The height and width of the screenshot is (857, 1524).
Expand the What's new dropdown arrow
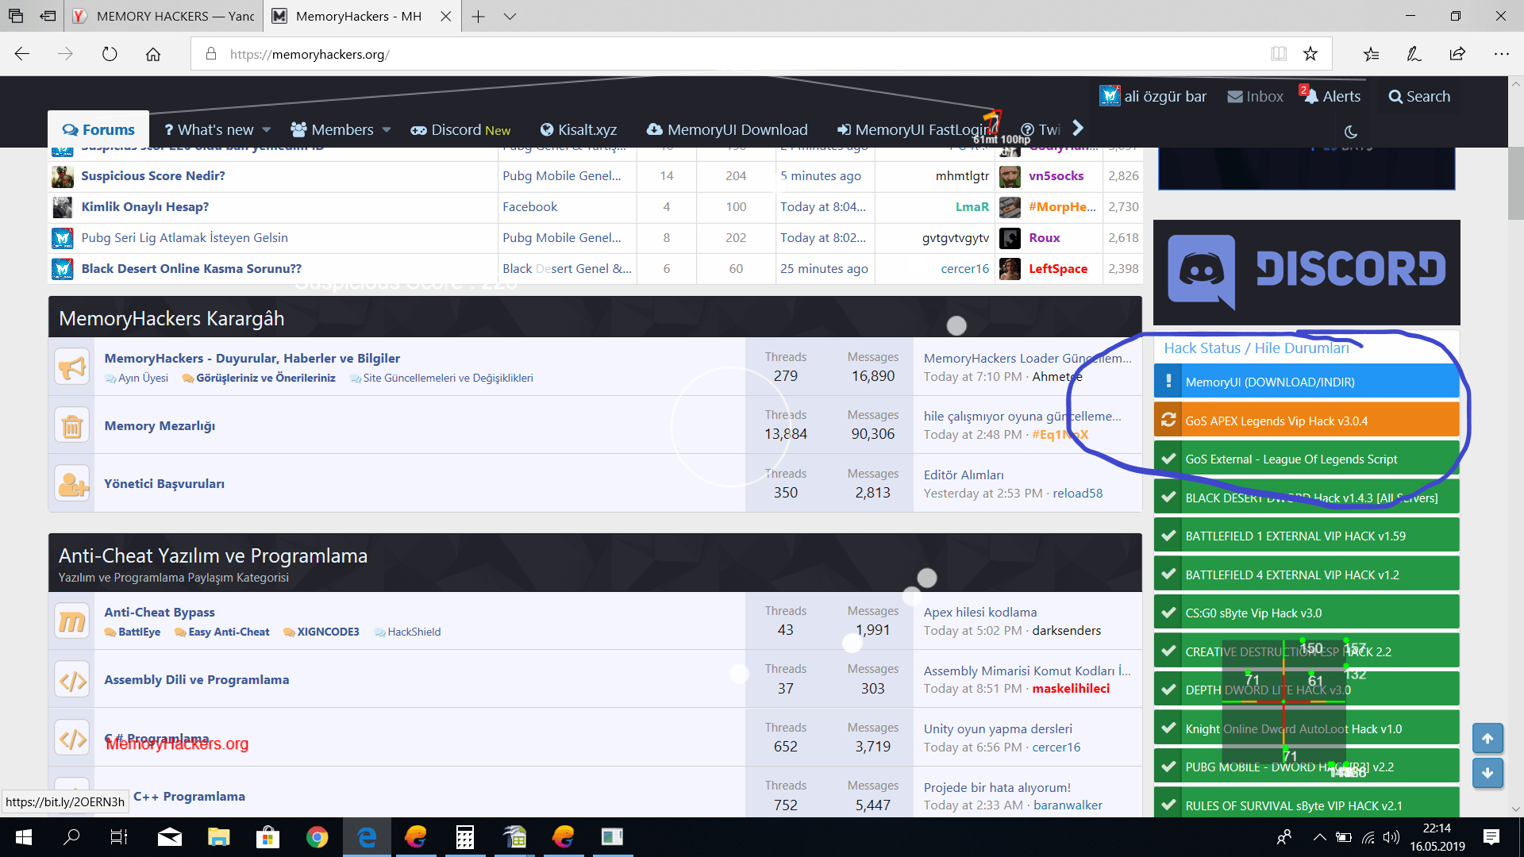coord(267,130)
